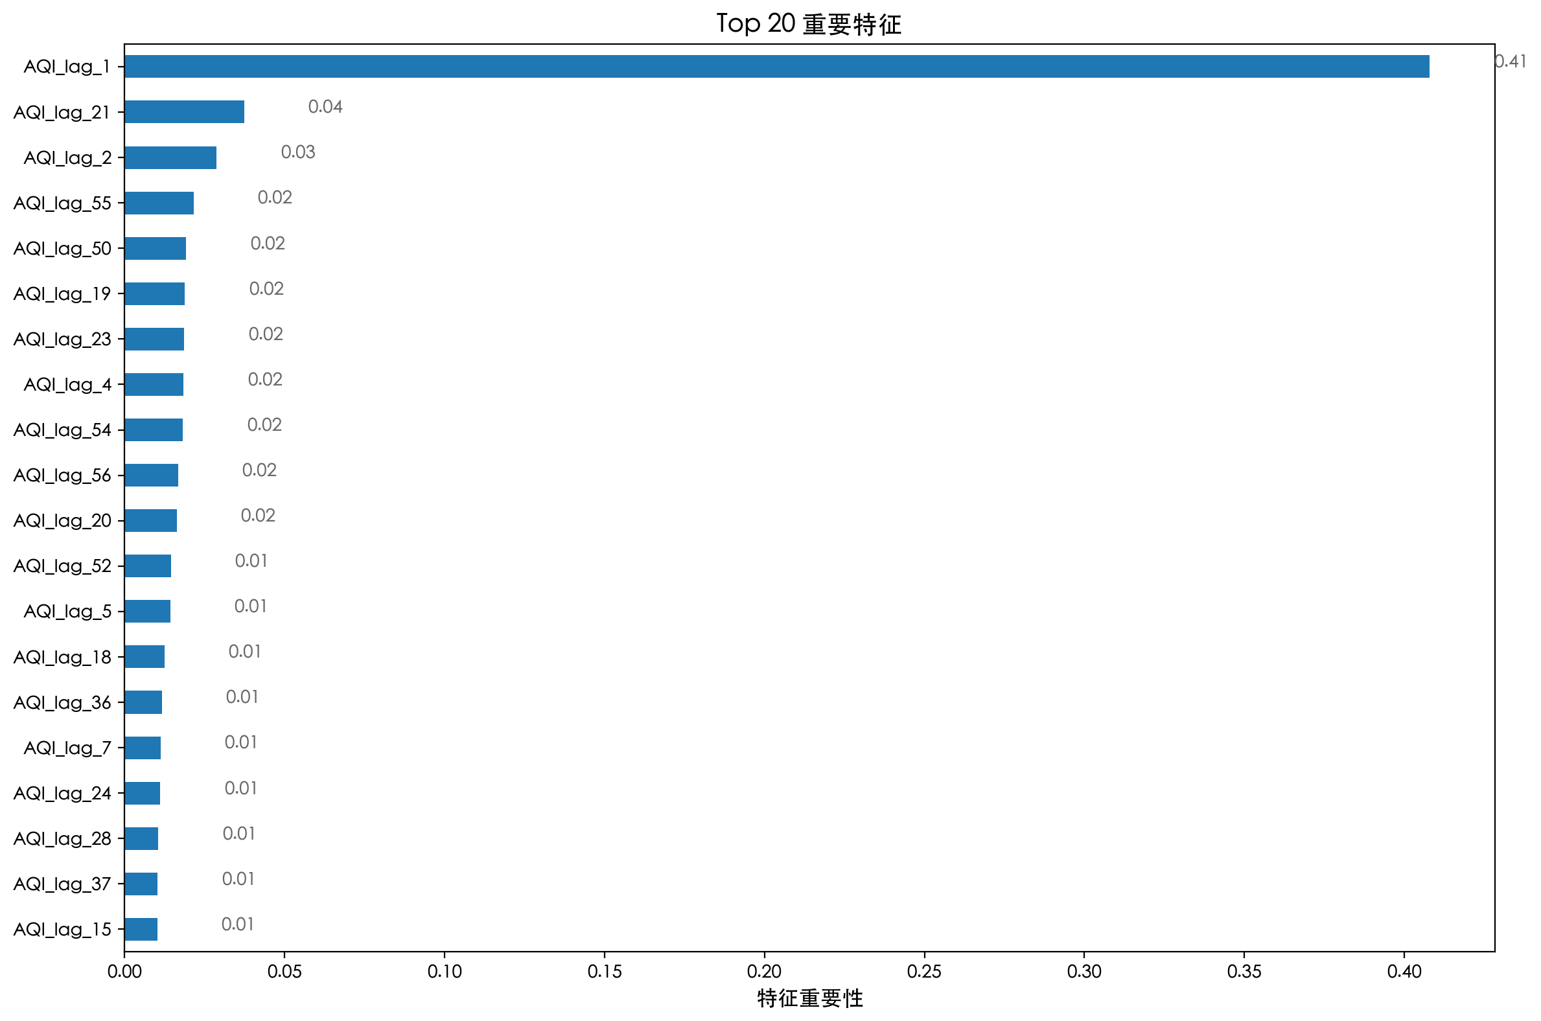
Task: Click the 0.01 value beside AQI_lag_52
Action: click(x=251, y=560)
